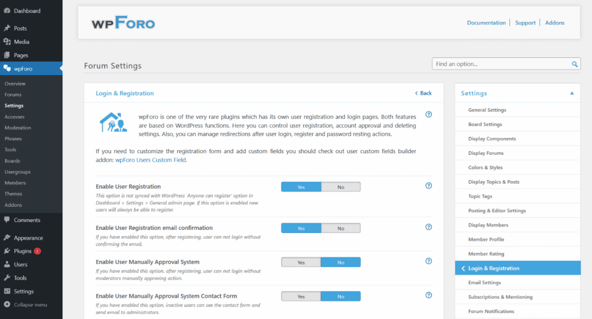
Task: Click the WordPress Settings sliders icon
Action: (7, 291)
